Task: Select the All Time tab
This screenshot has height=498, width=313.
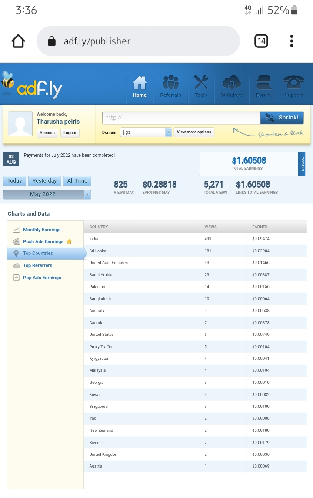Action: pos(77,181)
